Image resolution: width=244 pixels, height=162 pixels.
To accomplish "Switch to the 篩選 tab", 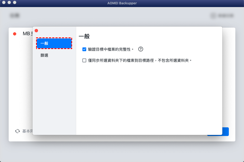I will pyautogui.click(x=44, y=55).
